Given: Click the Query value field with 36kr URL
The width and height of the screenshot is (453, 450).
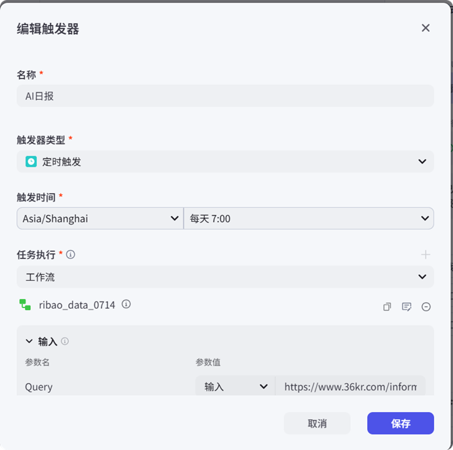Looking at the screenshot, I should tap(350, 387).
